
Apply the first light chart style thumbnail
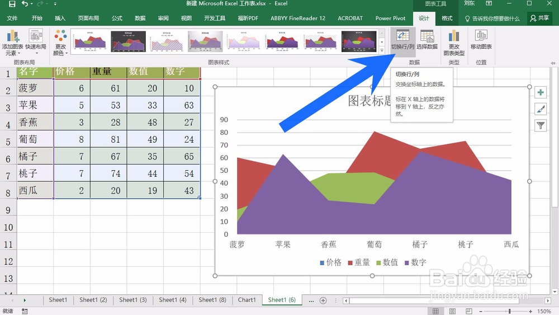[90, 41]
